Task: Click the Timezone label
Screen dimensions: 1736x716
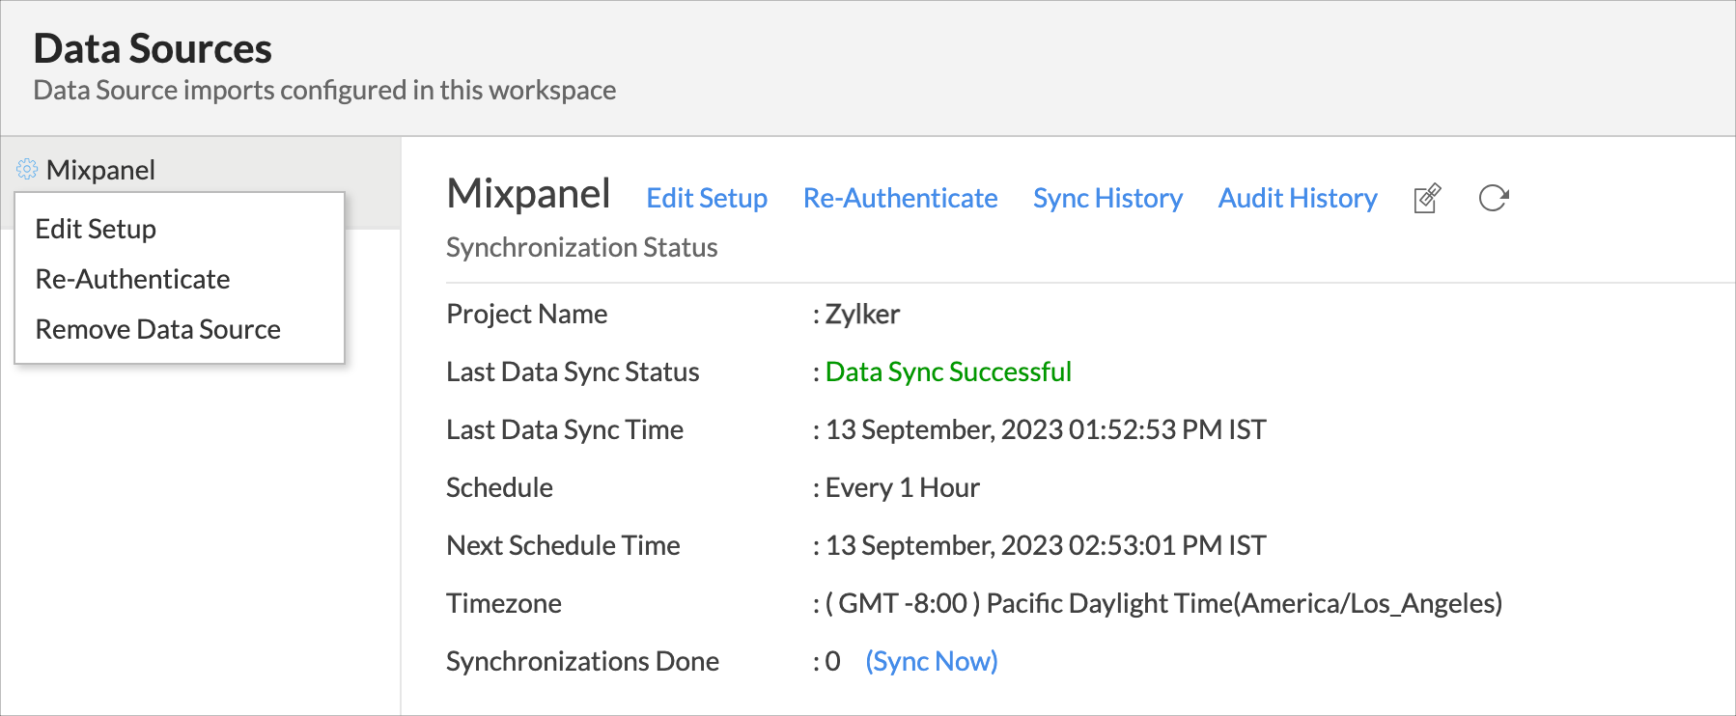Action: [504, 603]
